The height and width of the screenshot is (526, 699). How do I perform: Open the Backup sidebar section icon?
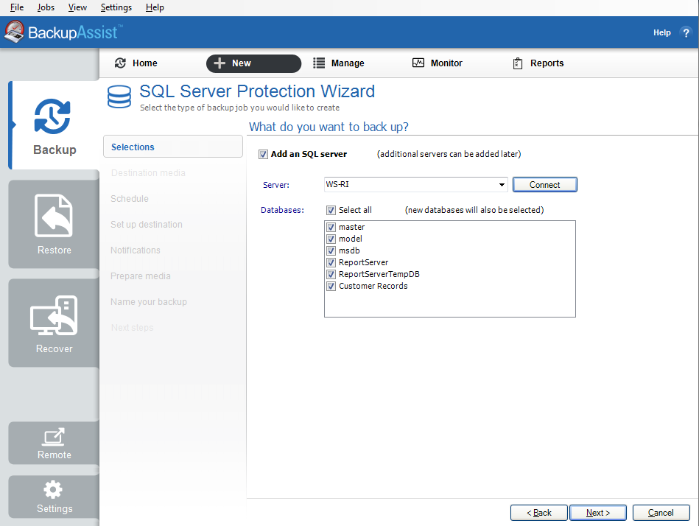(x=52, y=116)
